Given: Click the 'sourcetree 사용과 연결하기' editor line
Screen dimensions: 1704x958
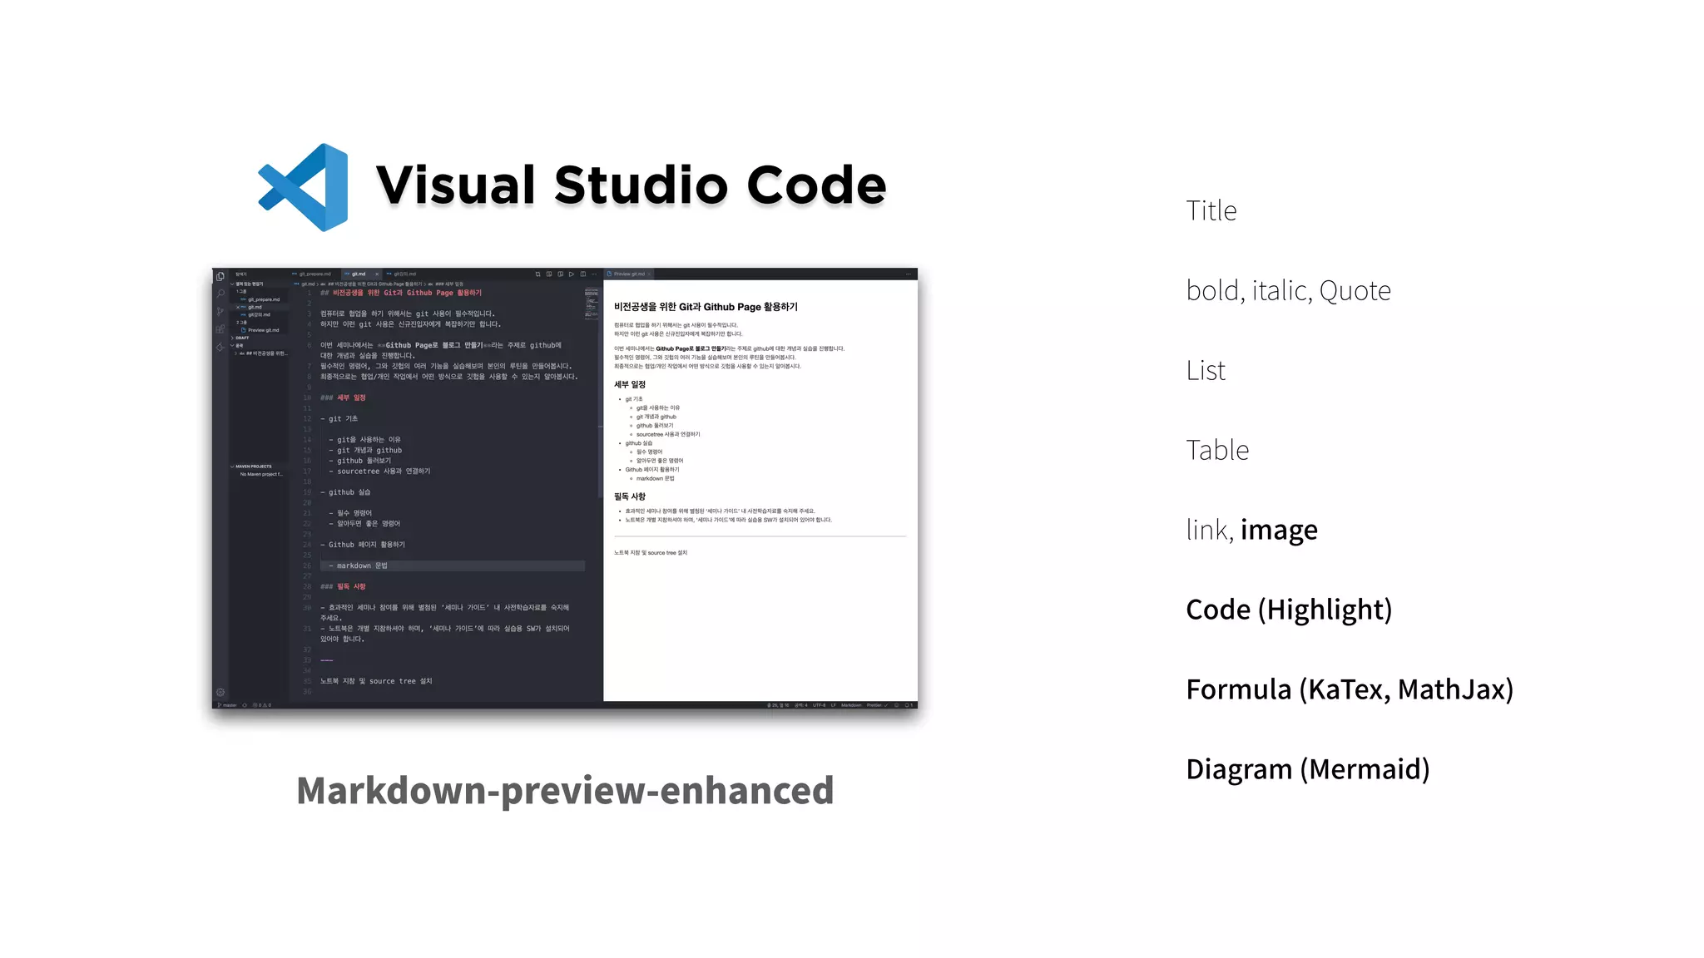Looking at the screenshot, I should tap(379, 471).
